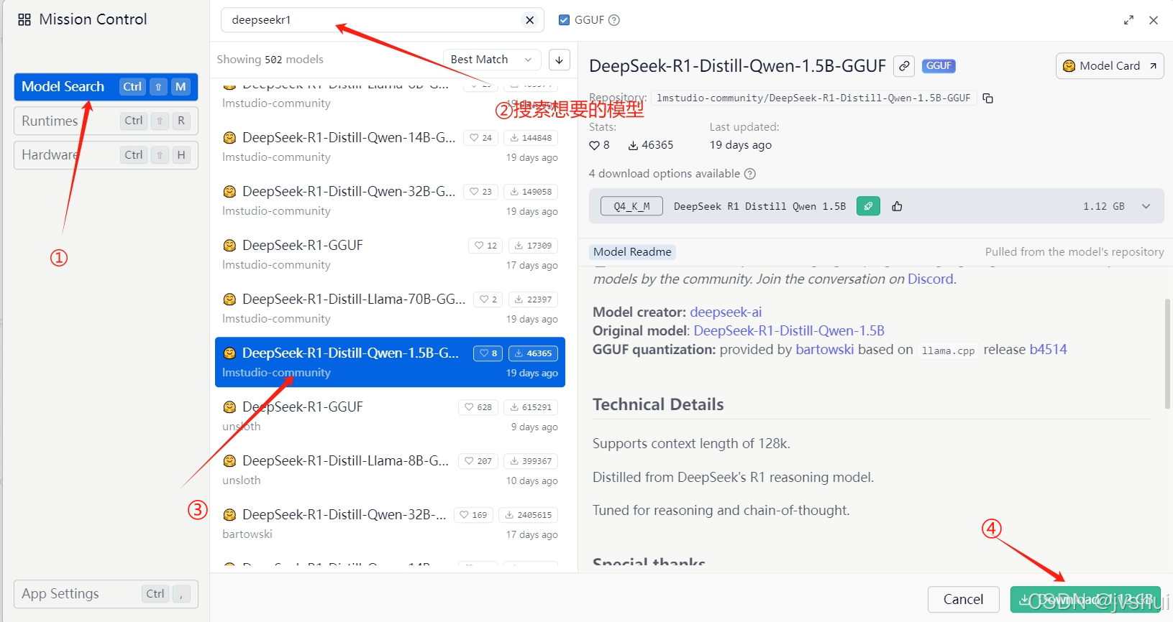
Task: Click likes badge 12 on DeepSeek-R1-GGUF
Action: (x=485, y=246)
